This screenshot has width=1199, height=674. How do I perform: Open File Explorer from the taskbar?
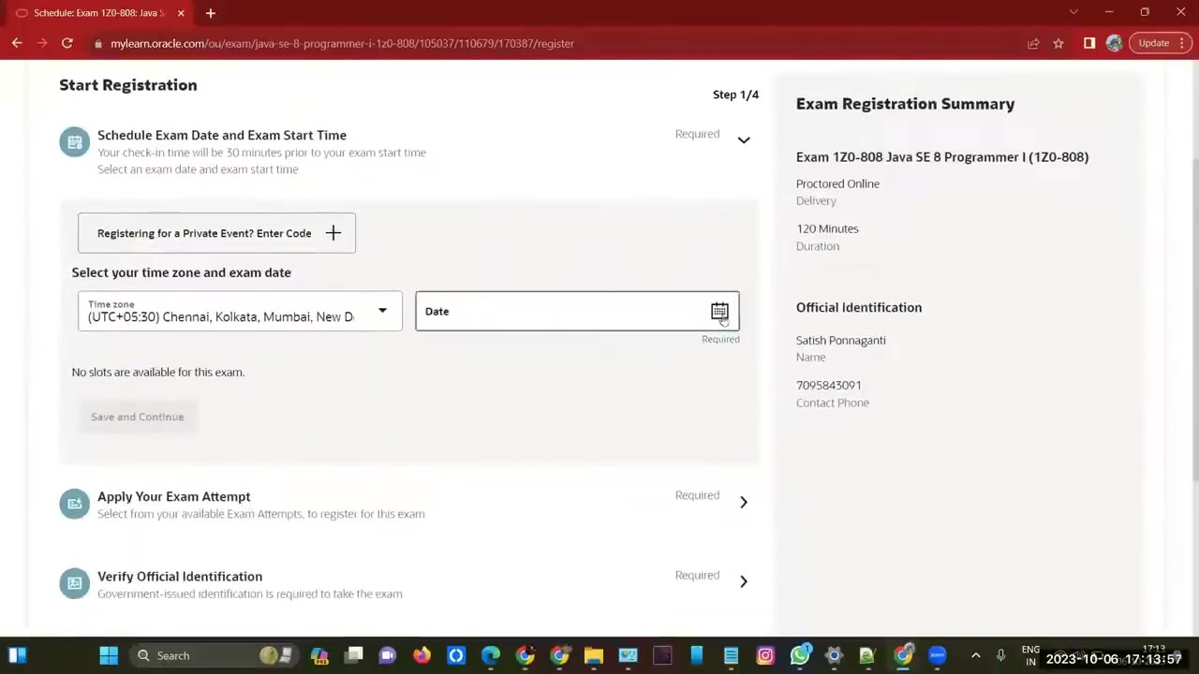pos(594,655)
